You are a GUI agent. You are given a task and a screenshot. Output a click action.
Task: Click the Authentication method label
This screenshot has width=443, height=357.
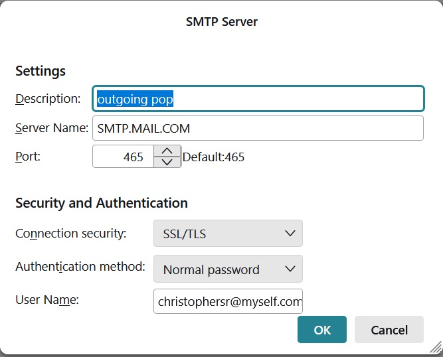(x=80, y=267)
